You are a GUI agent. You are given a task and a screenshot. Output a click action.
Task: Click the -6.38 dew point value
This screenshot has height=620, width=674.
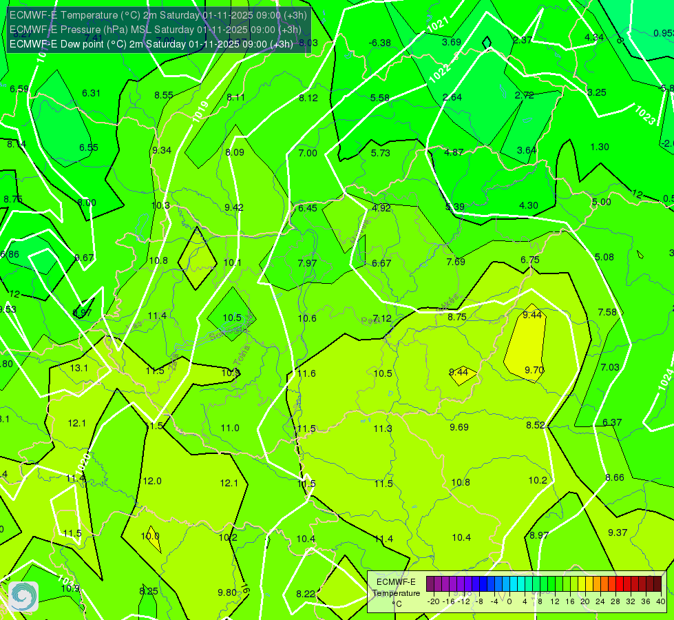click(x=380, y=43)
